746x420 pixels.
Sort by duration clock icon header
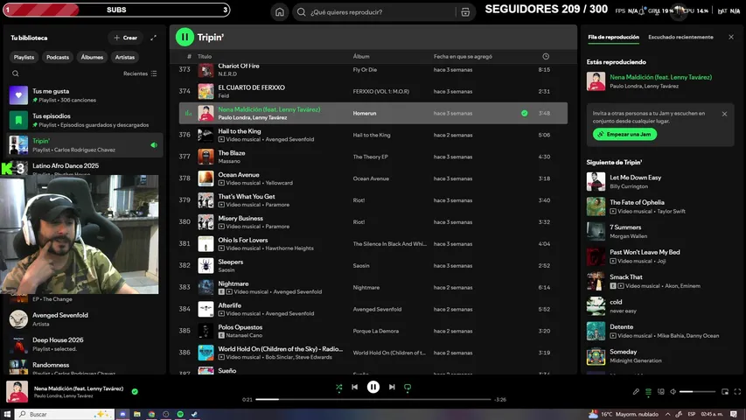546,56
